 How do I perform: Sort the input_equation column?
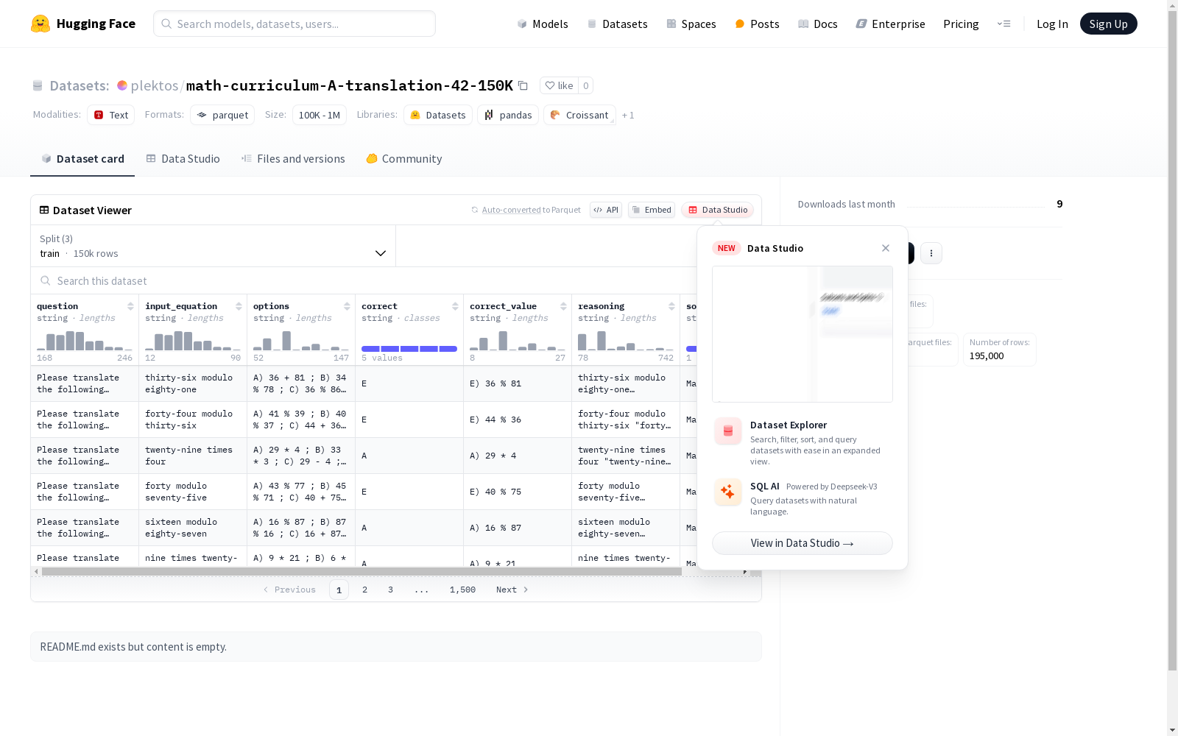point(239,306)
